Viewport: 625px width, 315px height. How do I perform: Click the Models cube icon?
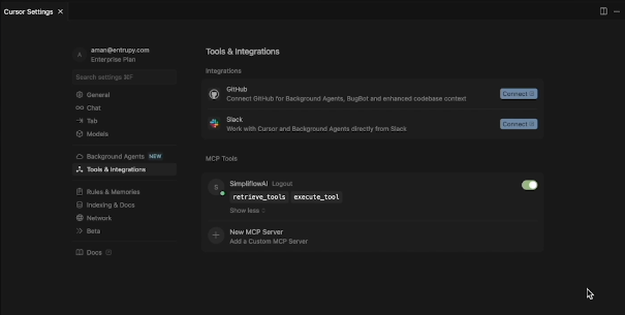click(79, 134)
